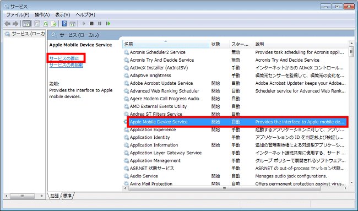
Task: Open the Properties toolbar icon
Action: 37,24
